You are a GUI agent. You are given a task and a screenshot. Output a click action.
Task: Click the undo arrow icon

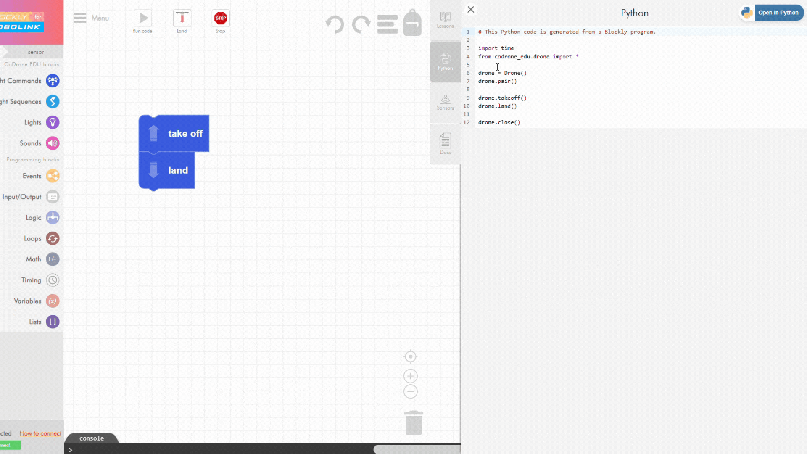point(335,24)
